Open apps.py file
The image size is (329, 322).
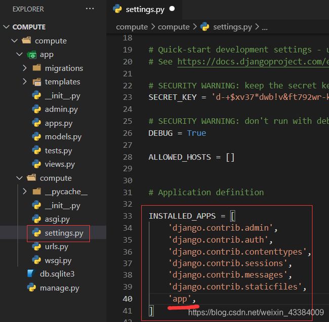[x=59, y=124]
